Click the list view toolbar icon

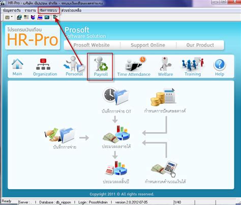click(x=7, y=17)
